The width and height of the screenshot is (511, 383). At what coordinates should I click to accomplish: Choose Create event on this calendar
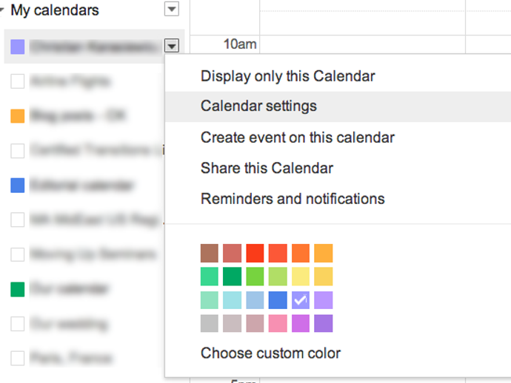[297, 138]
